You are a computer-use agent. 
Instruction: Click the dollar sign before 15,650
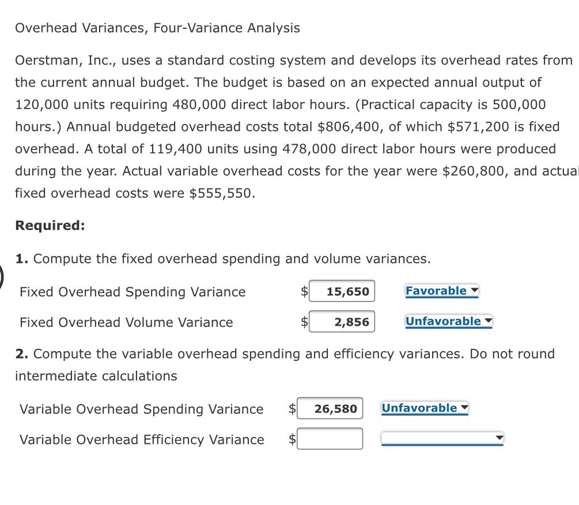click(304, 291)
